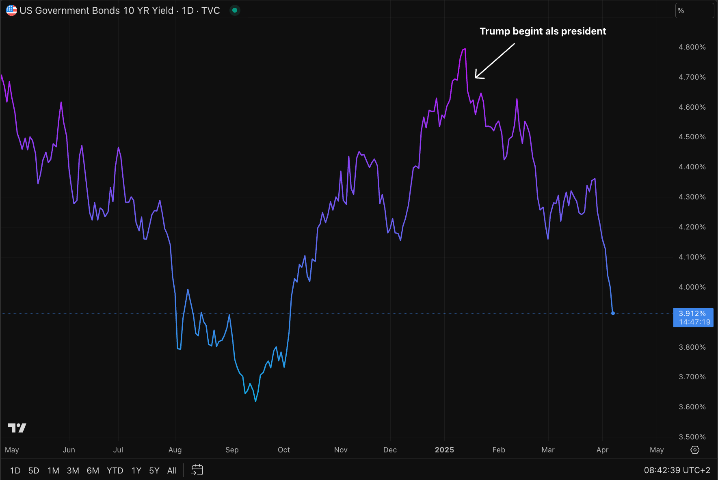Show All available data range
This screenshot has width=718, height=480.
click(172, 470)
